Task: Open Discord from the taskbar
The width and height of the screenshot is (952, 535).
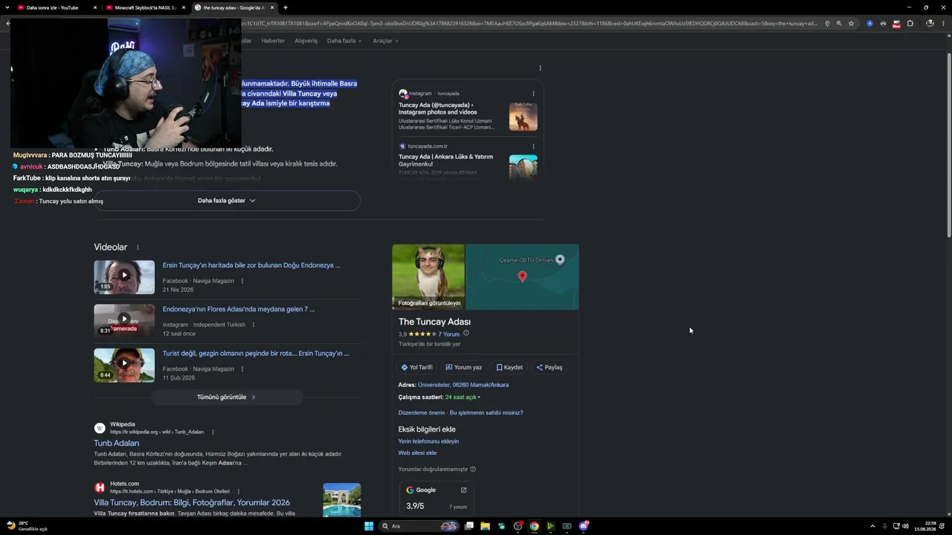Action: point(584,526)
